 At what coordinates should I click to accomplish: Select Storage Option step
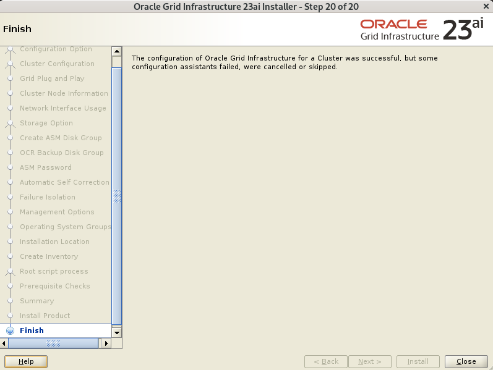[x=46, y=123]
